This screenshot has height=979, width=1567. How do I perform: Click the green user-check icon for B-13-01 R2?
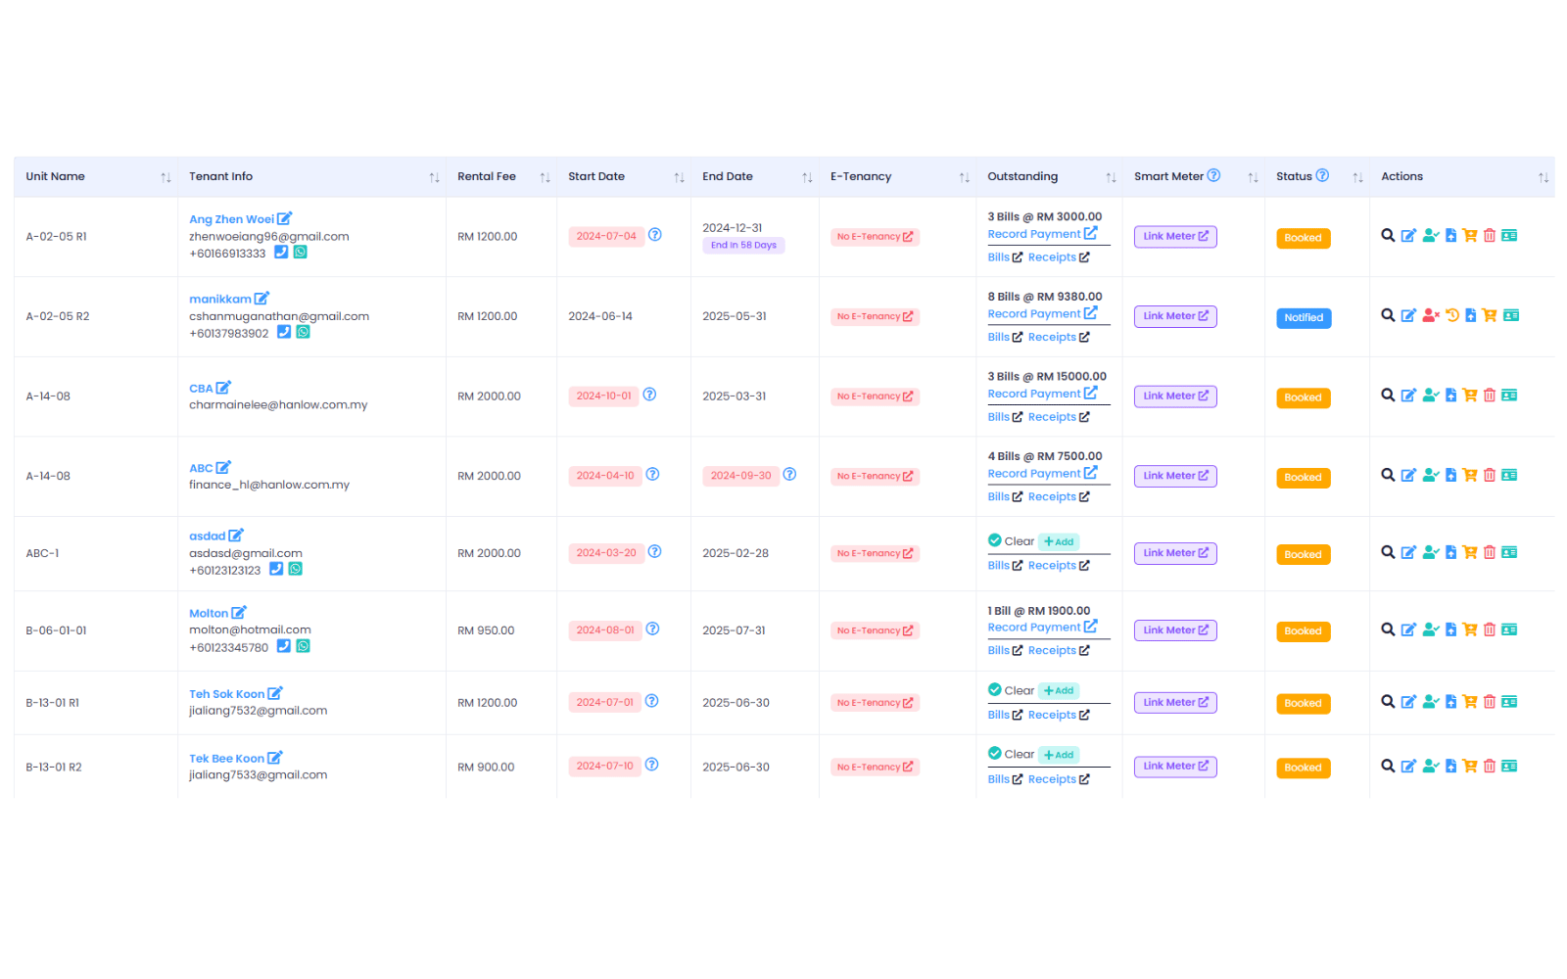(1431, 767)
